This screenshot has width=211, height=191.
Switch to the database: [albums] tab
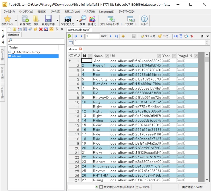click(79, 30)
